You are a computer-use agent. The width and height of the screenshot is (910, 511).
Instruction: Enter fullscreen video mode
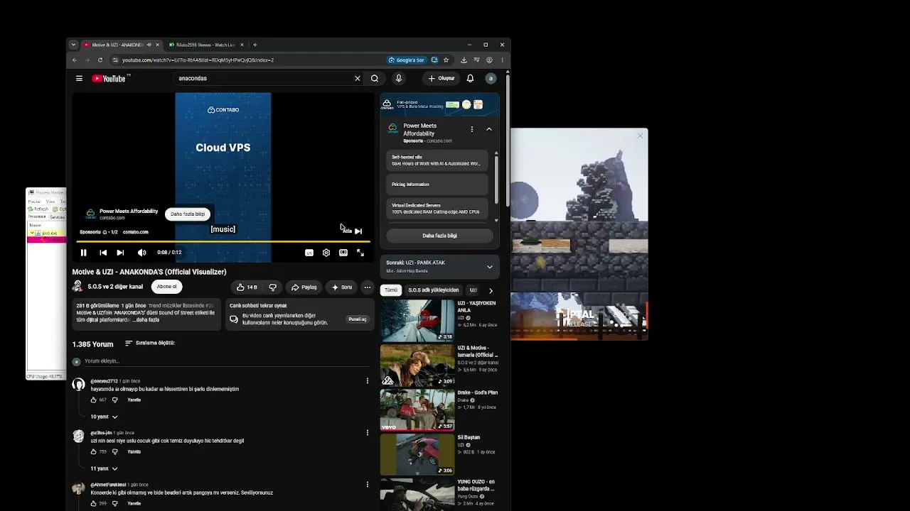360,253
